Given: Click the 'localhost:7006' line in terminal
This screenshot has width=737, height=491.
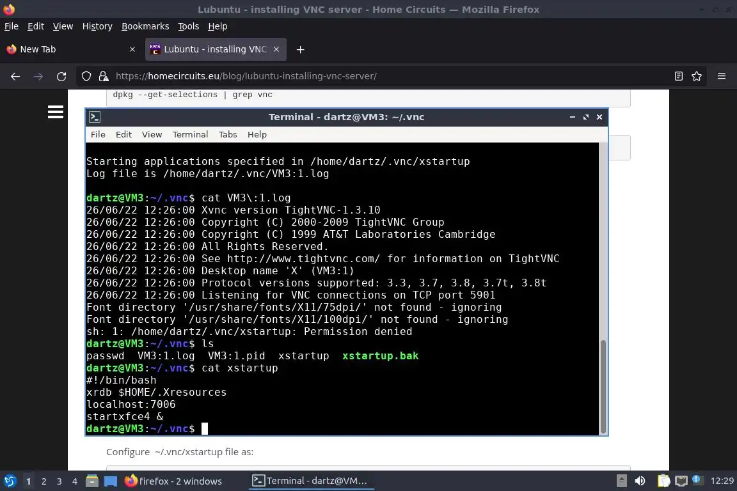Looking at the screenshot, I should (x=131, y=404).
